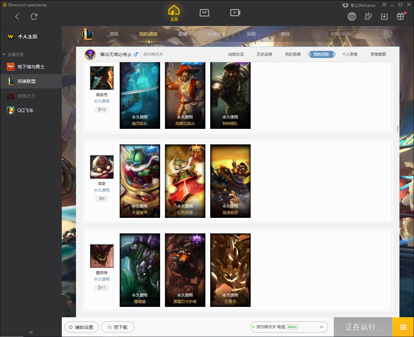Open the 幽灵船长 skin card

[x=140, y=95]
